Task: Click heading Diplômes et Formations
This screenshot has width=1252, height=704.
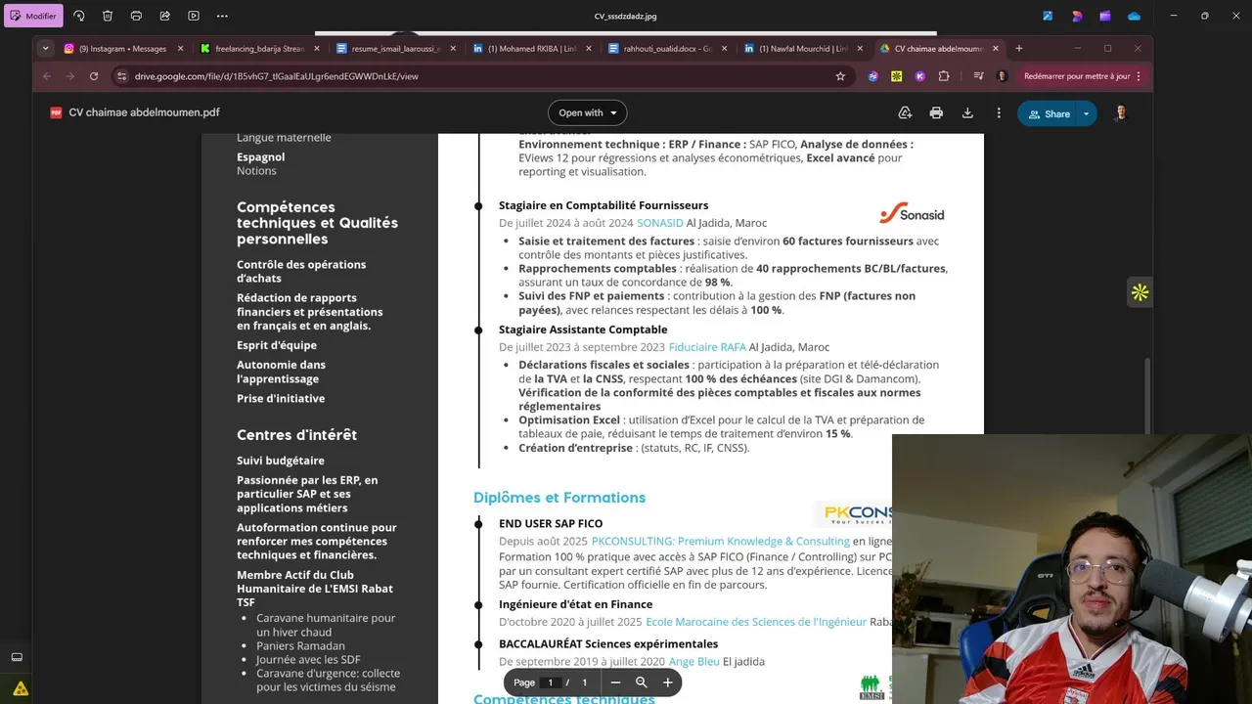Action: point(559,498)
